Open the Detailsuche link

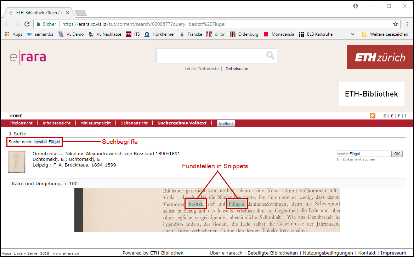coord(237,69)
